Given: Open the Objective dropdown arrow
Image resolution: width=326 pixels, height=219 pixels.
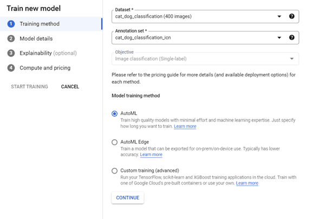Looking at the screenshot, I should tap(292, 59).
